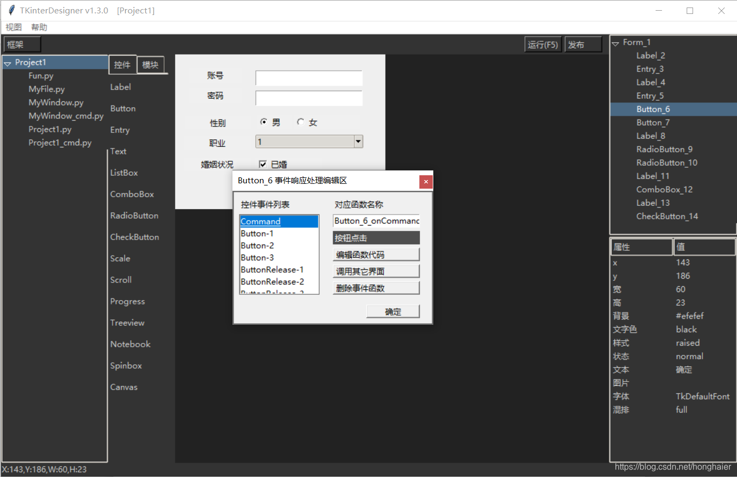The width and height of the screenshot is (737, 477).
Task: Click the 调用其它界面 button
Action: (x=376, y=271)
